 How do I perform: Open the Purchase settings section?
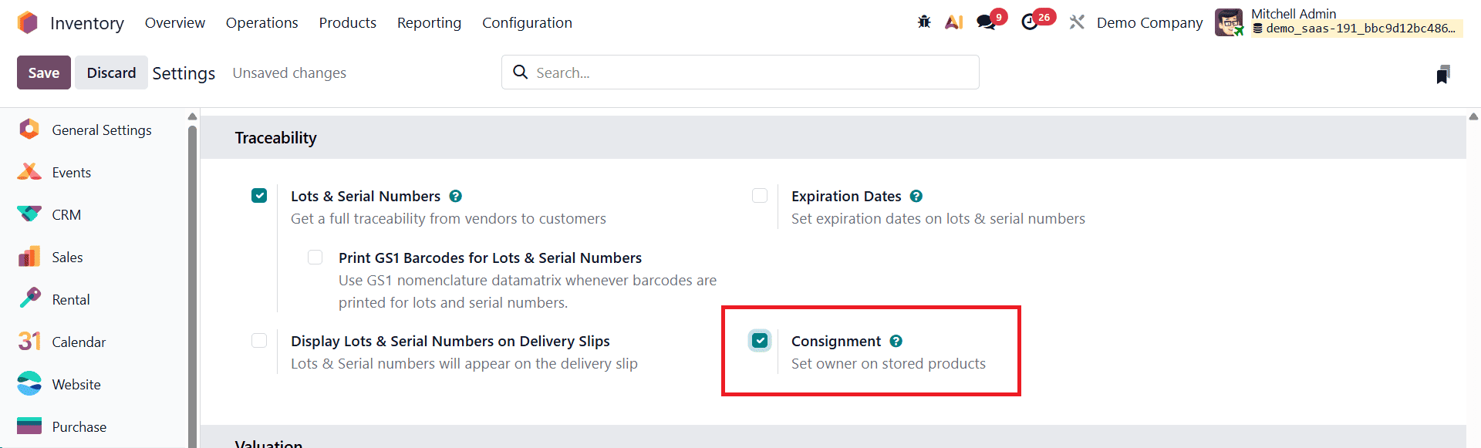click(79, 426)
